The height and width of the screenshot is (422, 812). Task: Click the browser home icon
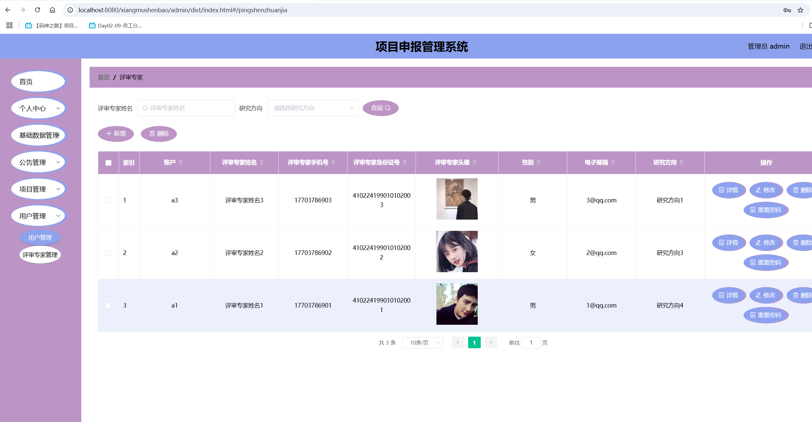(x=52, y=10)
